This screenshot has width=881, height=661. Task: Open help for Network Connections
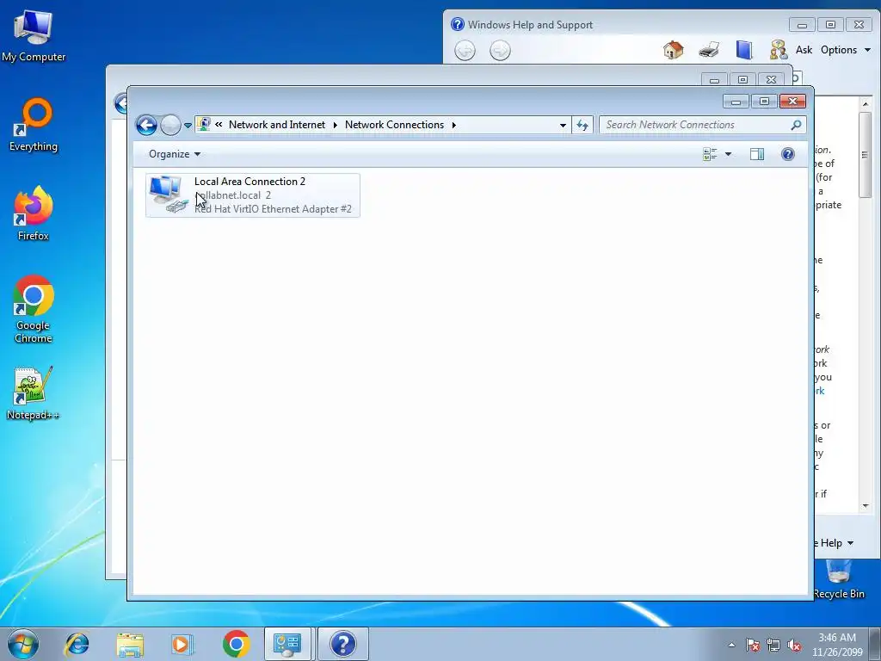pyautogui.click(x=788, y=154)
